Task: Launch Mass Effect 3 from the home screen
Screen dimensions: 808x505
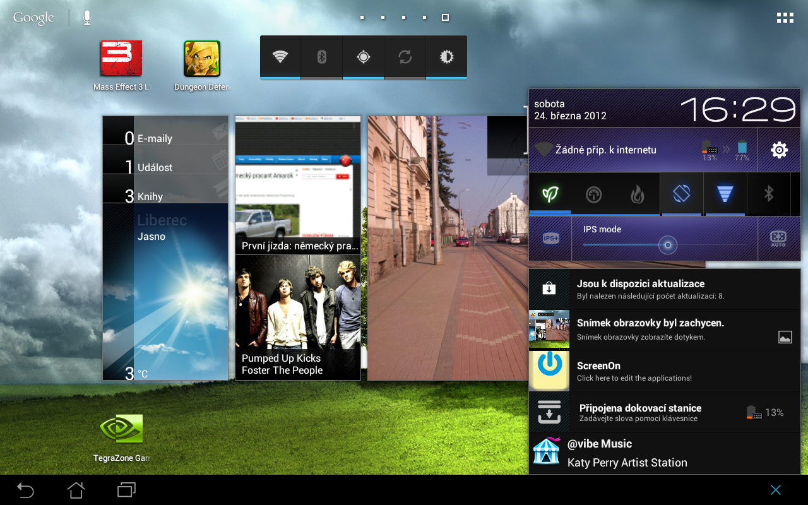Action: point(120,57)
